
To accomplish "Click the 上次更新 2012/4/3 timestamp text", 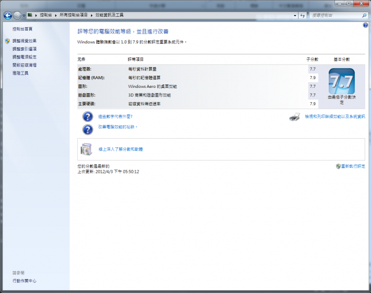I will [x=108, y=172].
